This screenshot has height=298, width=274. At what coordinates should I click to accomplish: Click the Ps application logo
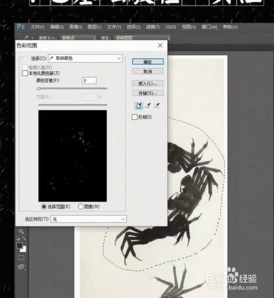21,26
